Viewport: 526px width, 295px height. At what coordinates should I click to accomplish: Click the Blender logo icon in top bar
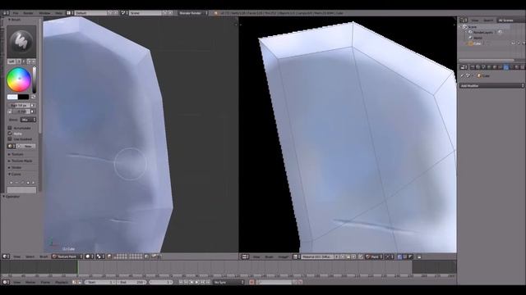(215, 13)
